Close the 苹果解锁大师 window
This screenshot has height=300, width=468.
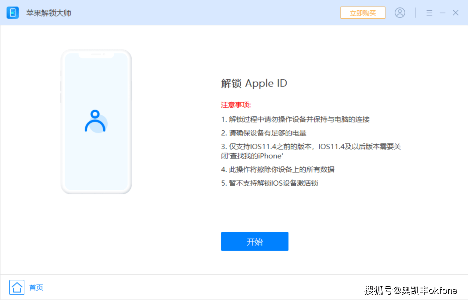coord(456,13)
